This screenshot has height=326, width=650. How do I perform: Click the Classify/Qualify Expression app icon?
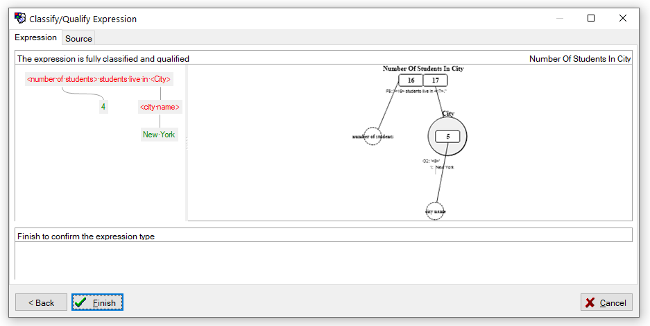tap(20, 19)
